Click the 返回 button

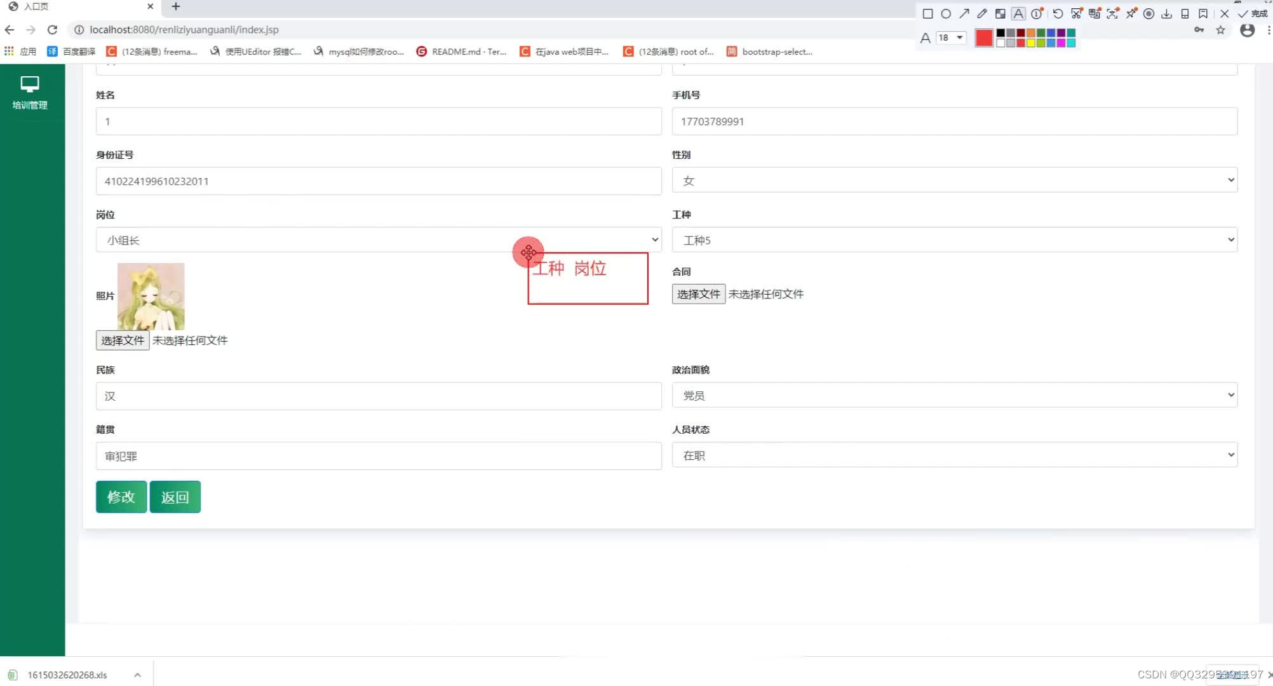coord(175,497)
